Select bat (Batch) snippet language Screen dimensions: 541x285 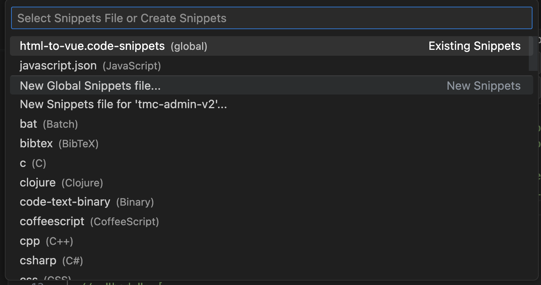tap(272, 124)
